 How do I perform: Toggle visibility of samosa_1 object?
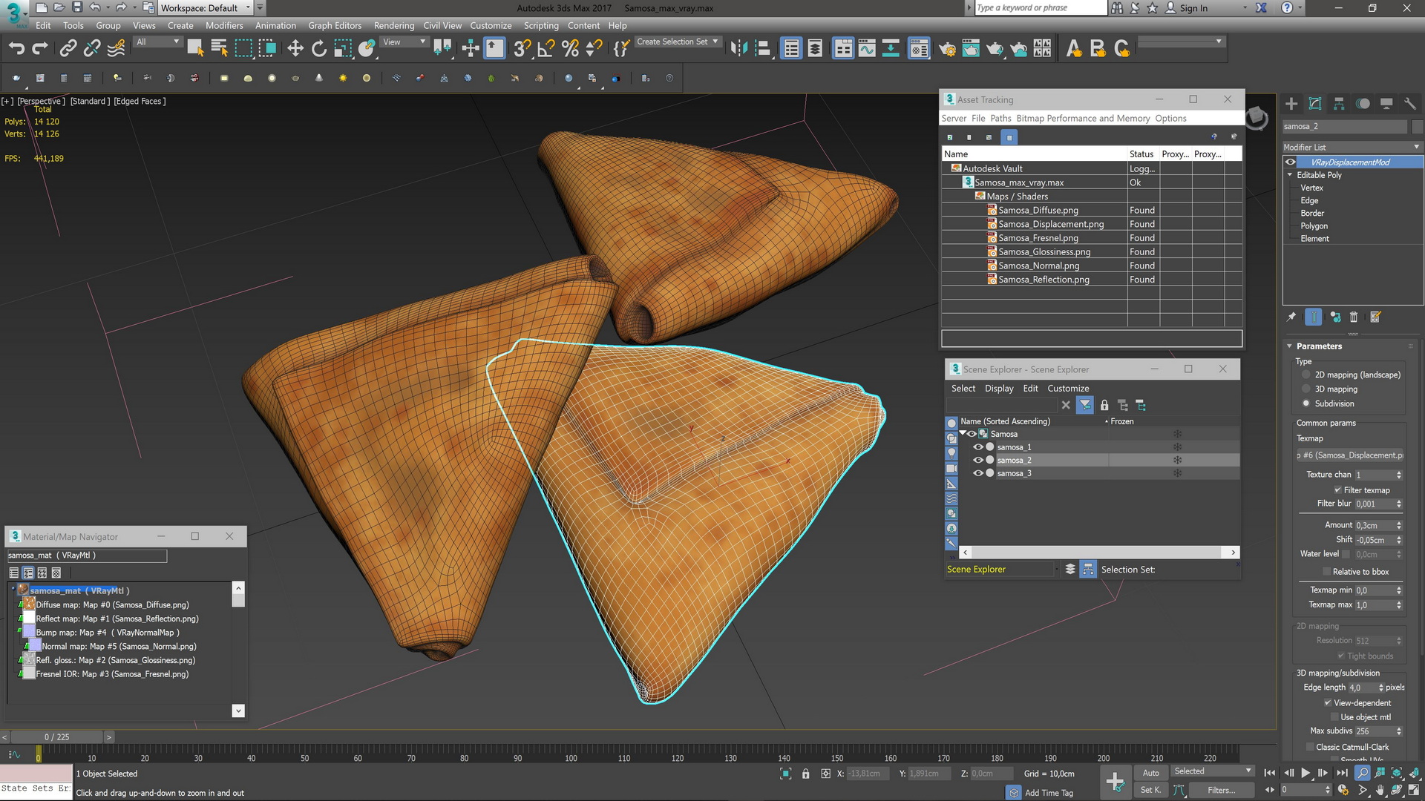click(977, 447)
